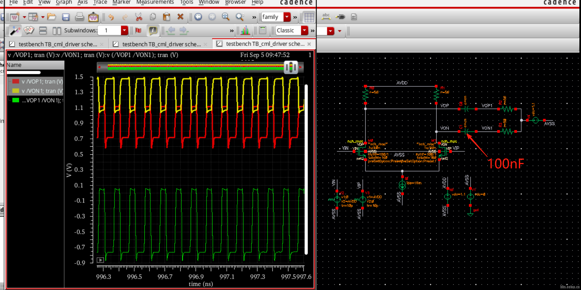This screenshot has width=581, height=290.
Task: Cut selection with the scissors icon
Action: [x=139, y=17]
